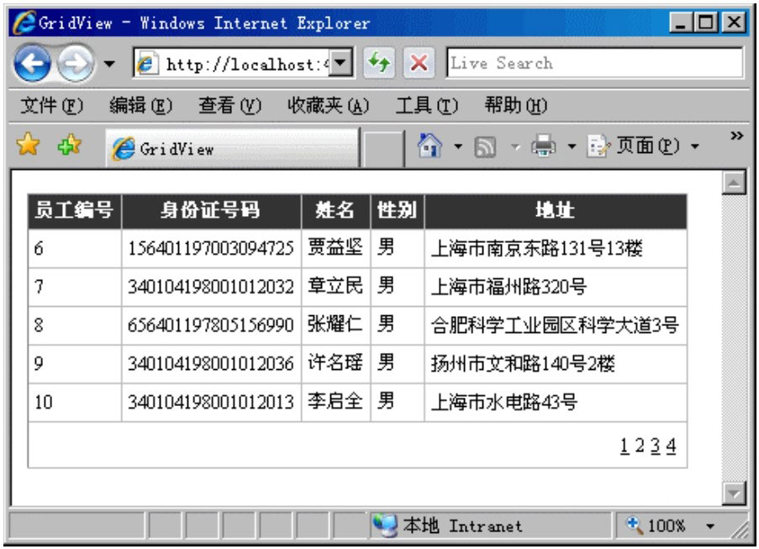Click address 扬州市文和路140号2楼
Screen dimensions: 759x549
click(523, 363)
